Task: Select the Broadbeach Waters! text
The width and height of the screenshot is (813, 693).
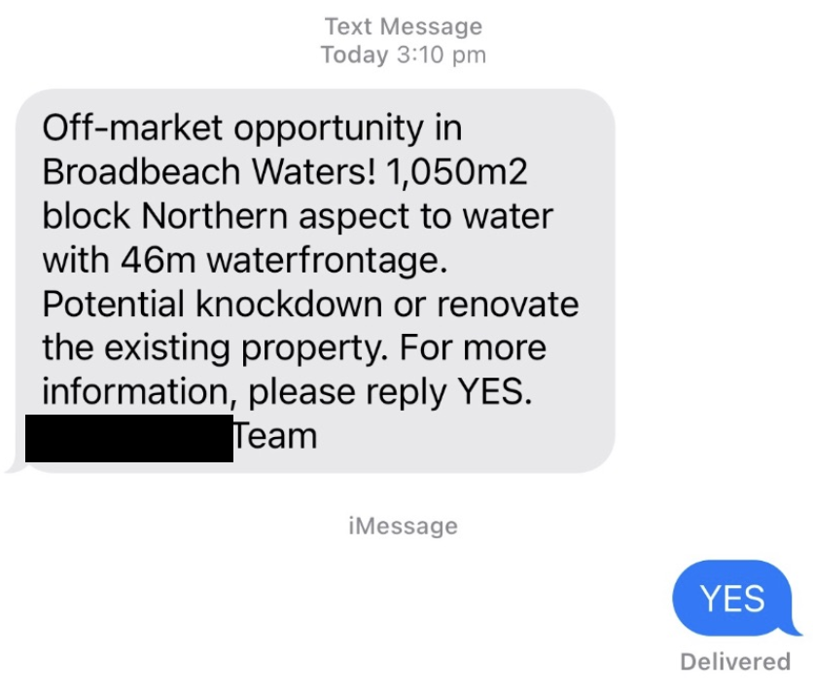Action: [x=209, y=171]
